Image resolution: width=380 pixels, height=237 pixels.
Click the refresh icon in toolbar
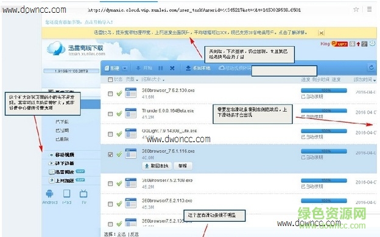(x=371, y=67)
